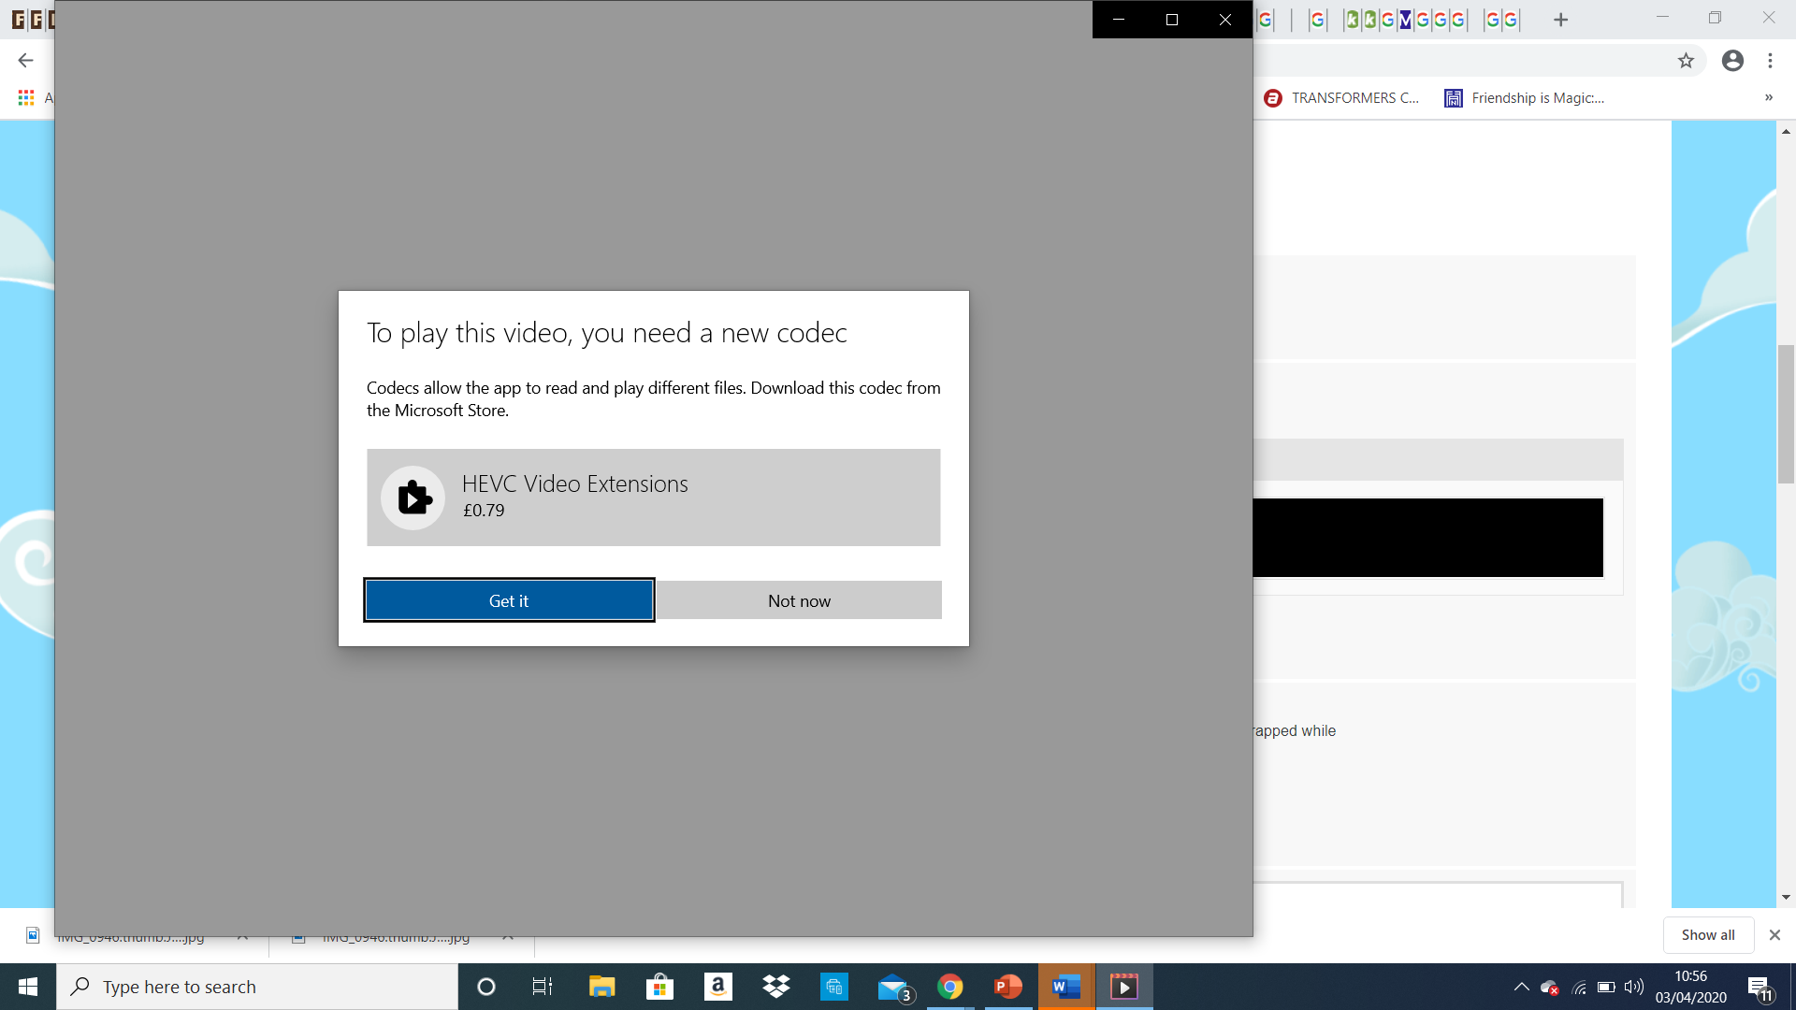
Task: Open the Chrome profile account icon
Action: pyautogui.click(x=1732, y=61)
